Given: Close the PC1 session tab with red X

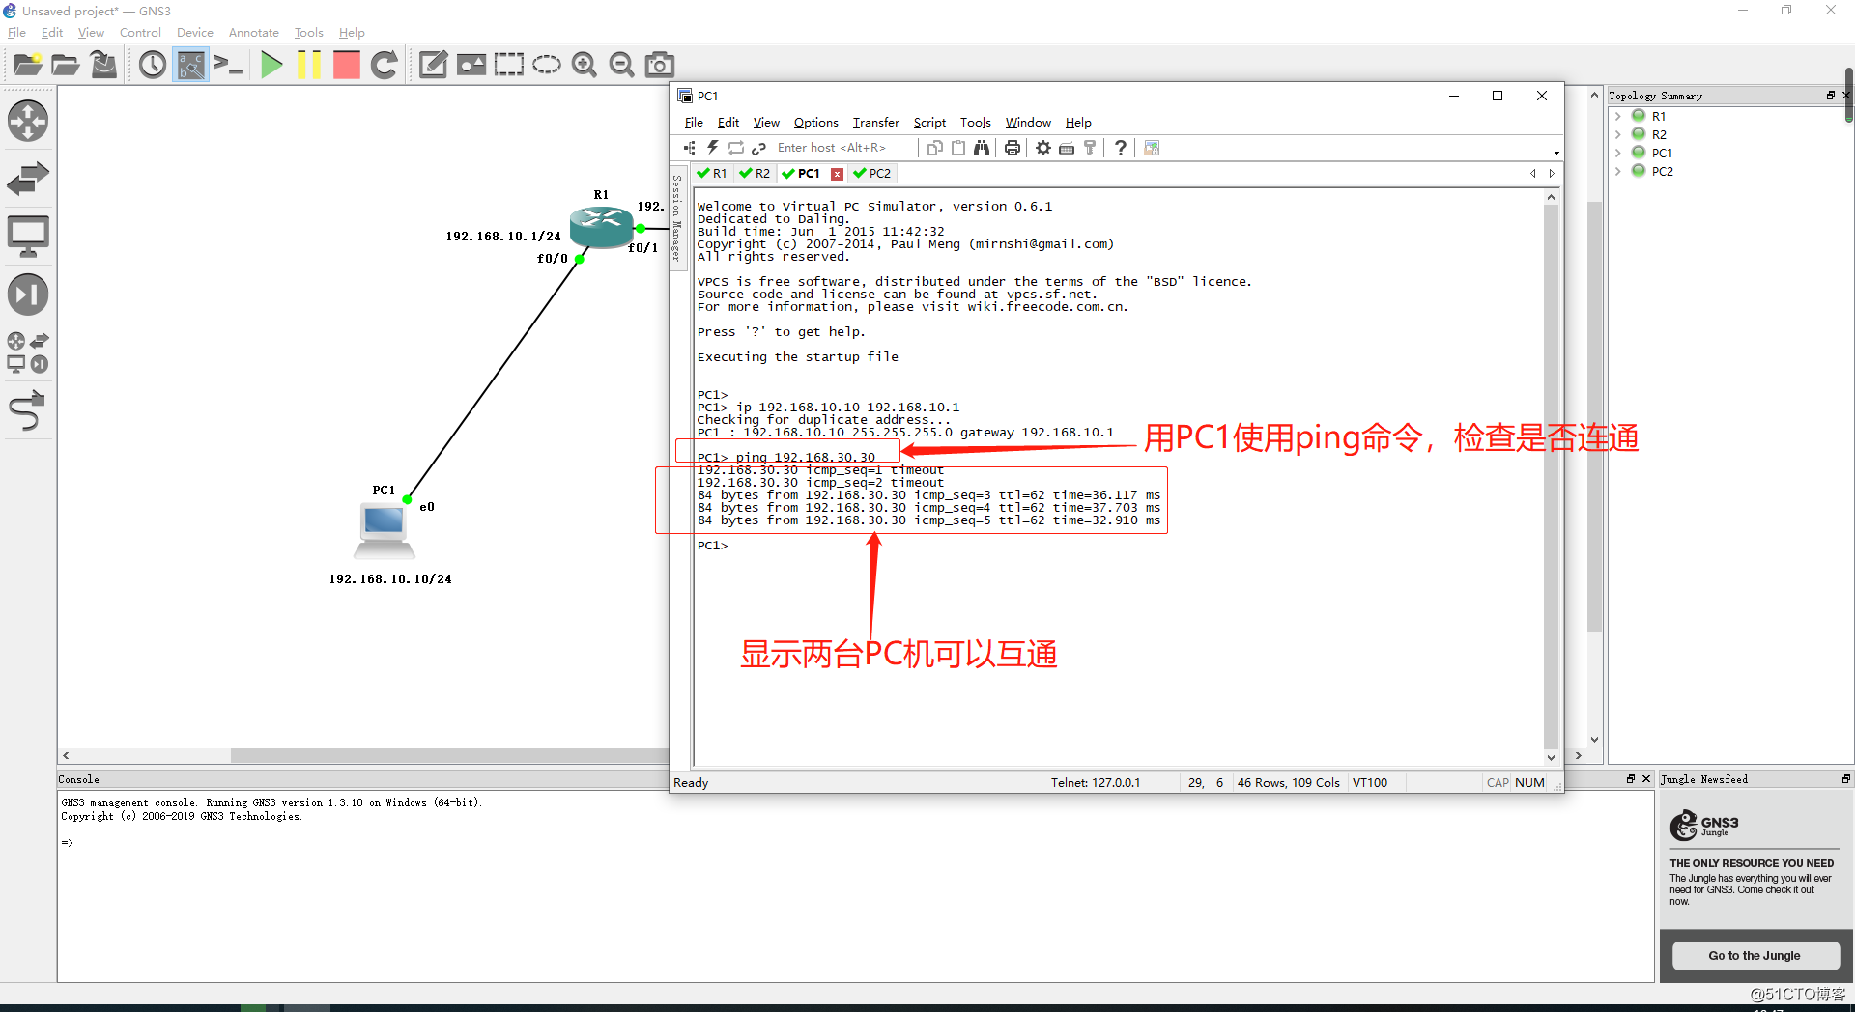Looking at the screenshot, I should [x=837, y=174].
